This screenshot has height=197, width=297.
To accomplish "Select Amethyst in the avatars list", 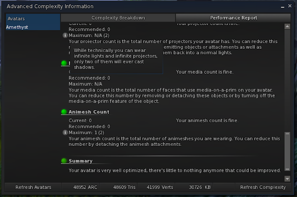I will click(x=33, y=27).
